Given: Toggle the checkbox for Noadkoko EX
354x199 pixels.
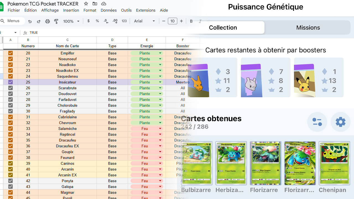Looking at the screenshot, I should tap(11, 70).
